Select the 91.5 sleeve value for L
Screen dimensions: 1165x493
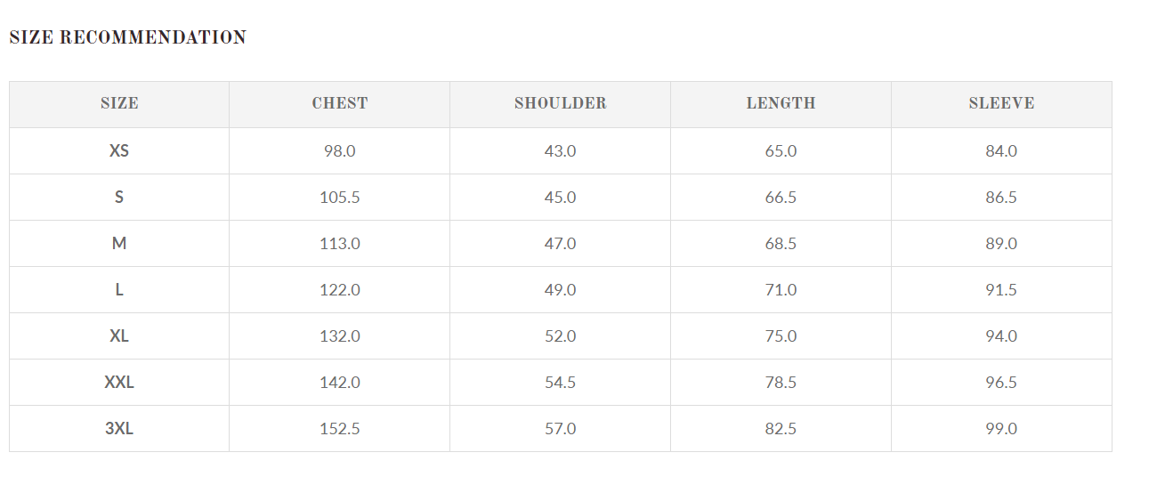[x=1001, y=290]
